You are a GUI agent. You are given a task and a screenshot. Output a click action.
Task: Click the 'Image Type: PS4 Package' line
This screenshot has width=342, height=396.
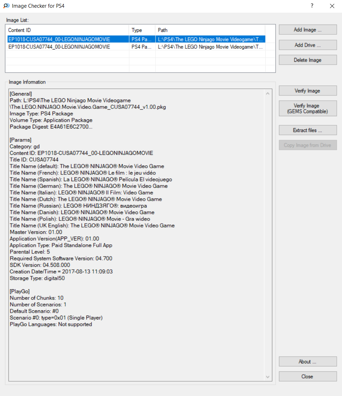click(41, 113)
